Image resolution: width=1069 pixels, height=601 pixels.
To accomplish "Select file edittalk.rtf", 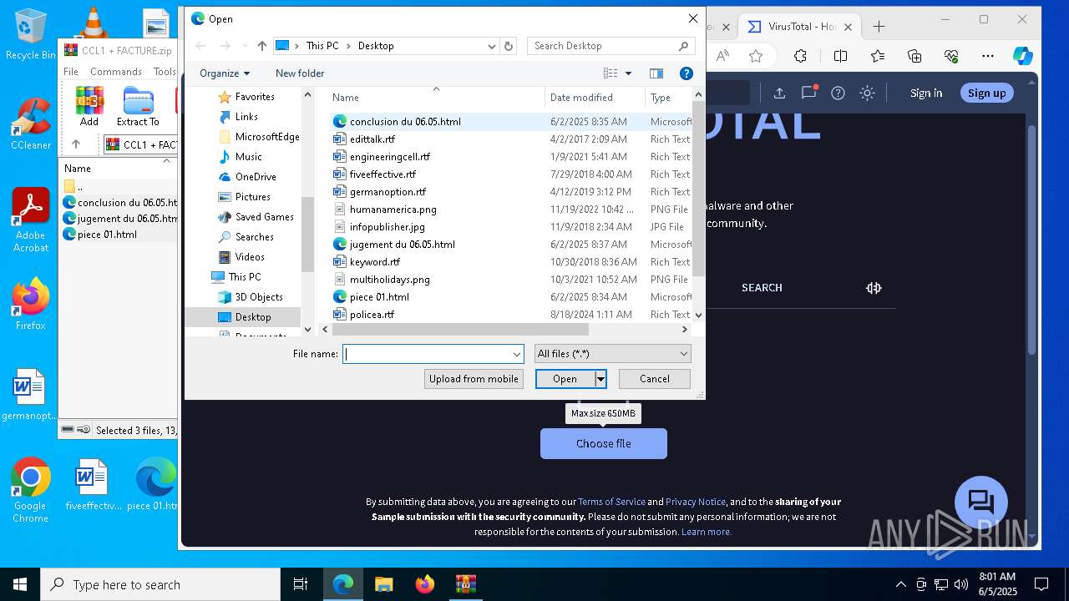I will [372, 139].
